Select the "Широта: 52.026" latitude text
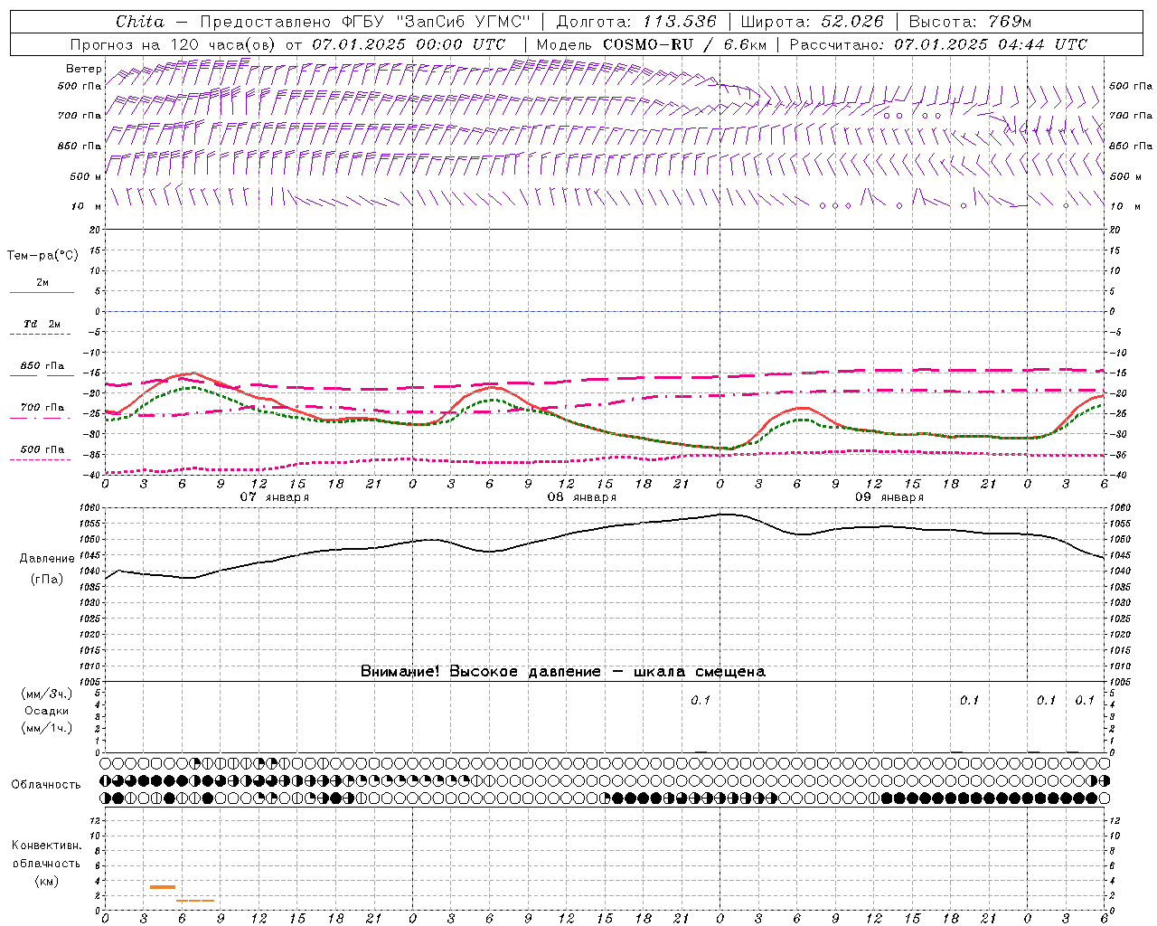This screenshot has height=926, width=1157. tap(813, 22)
